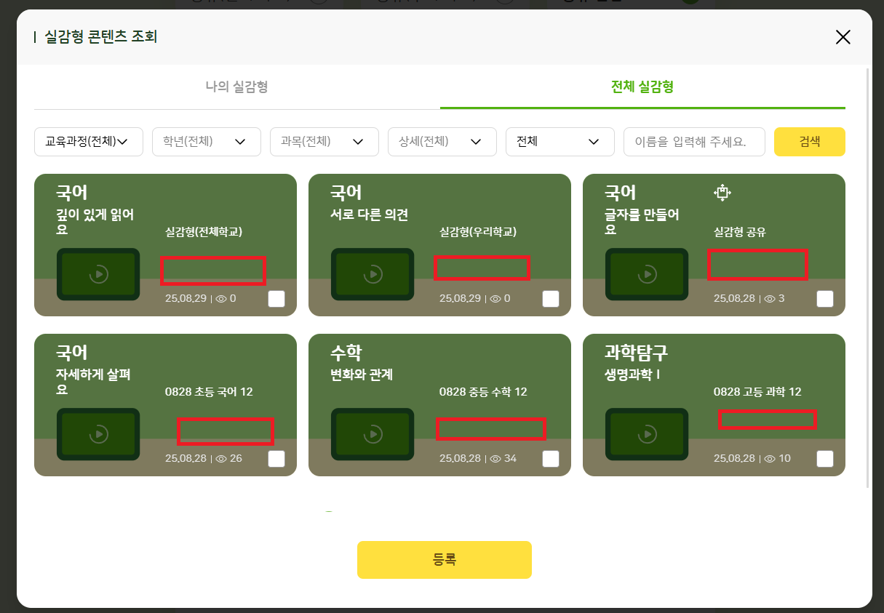884x613 pixels.
Task: Click the yellow 검색 search button
Action: [809, 142]
